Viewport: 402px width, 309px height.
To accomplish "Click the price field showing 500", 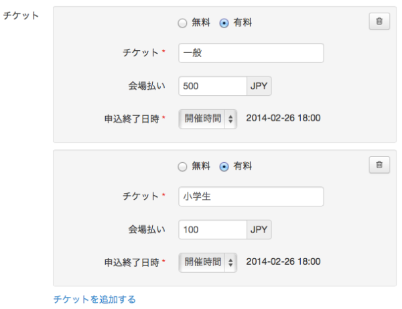I will [x=212, y=86].
